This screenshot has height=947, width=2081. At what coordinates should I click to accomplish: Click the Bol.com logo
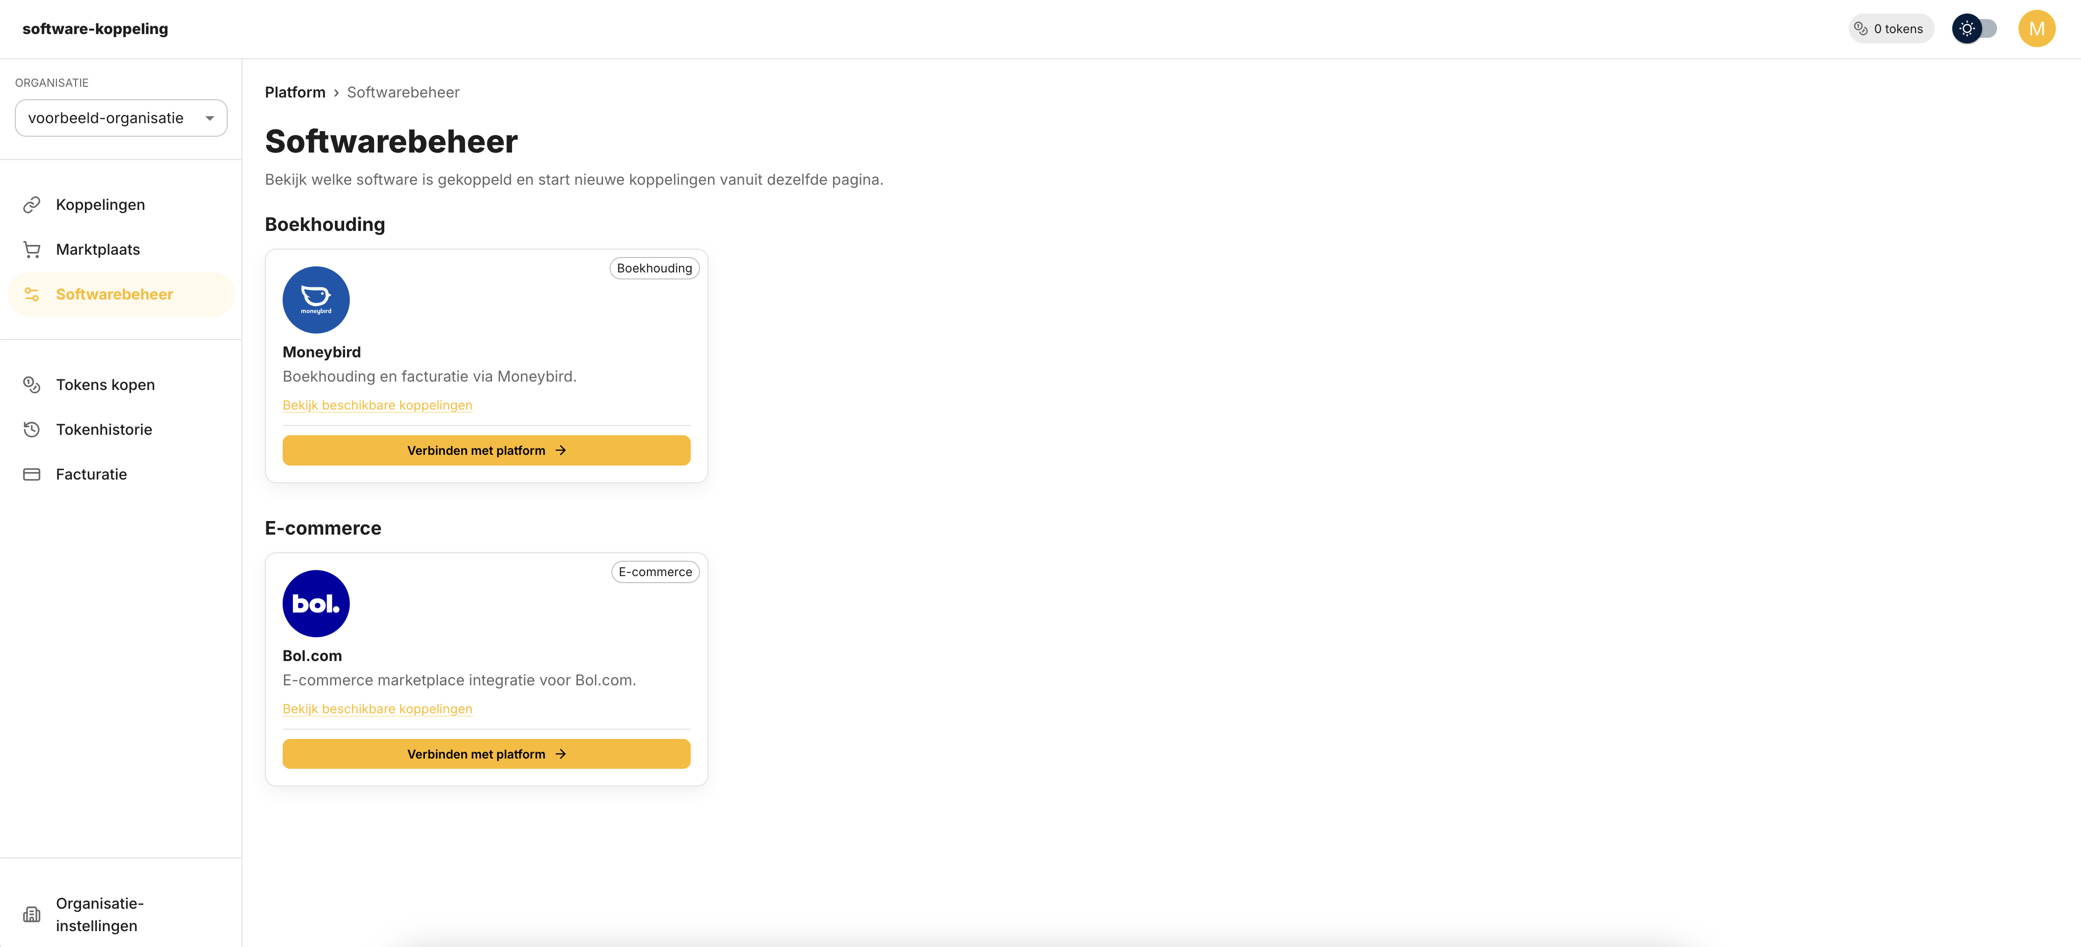coord(316,604)
